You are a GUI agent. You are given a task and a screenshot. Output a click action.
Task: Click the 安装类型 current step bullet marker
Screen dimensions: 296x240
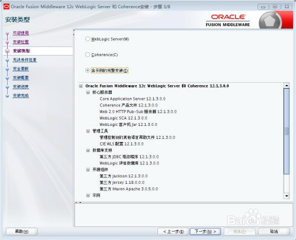(x=8, y=51)
